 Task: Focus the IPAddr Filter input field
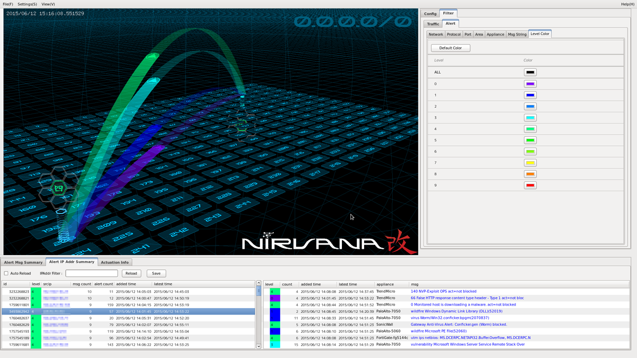[91, 274]
